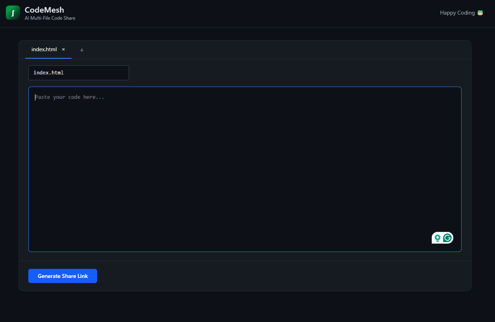Click the frog emoji next to Happy Coding
The height and width of the screenshot is (322, 495).
[x=480, y=12]
